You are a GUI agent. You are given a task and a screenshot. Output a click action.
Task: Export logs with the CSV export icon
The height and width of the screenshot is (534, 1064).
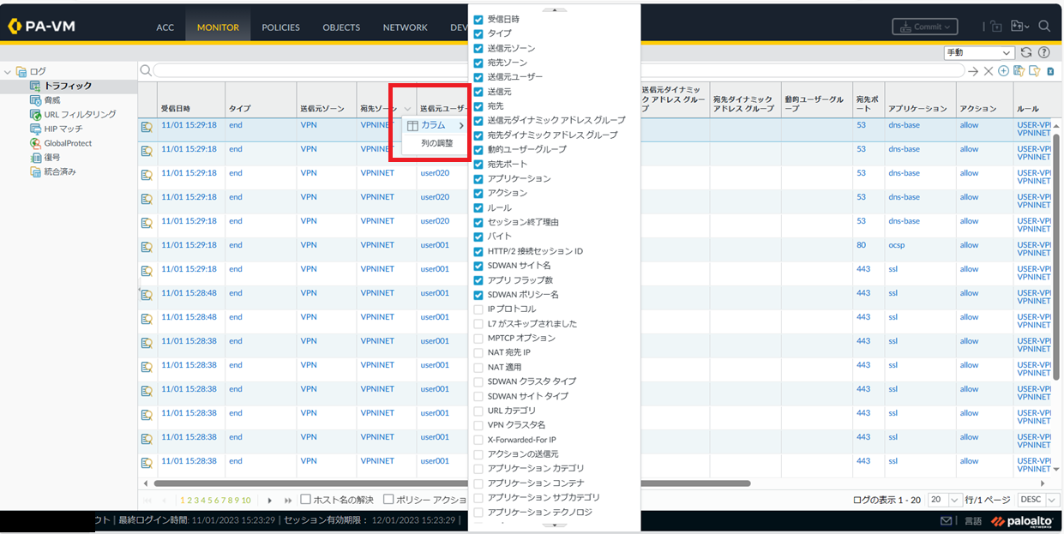[x=1051, y=71]
